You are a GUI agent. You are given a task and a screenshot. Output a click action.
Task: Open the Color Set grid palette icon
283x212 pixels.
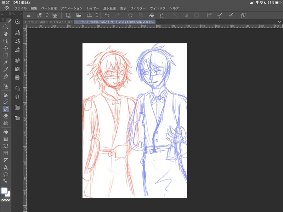[17, 69]
